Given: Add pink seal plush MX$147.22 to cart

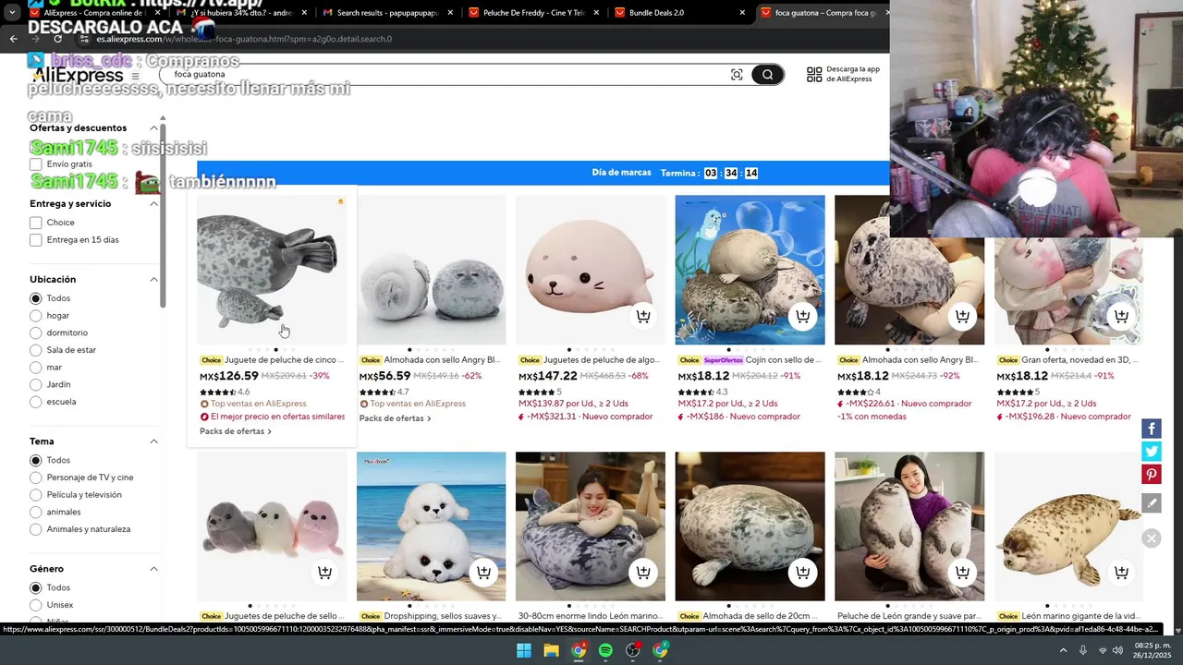Looking at the screenshot, I should [x=643, y=316].
